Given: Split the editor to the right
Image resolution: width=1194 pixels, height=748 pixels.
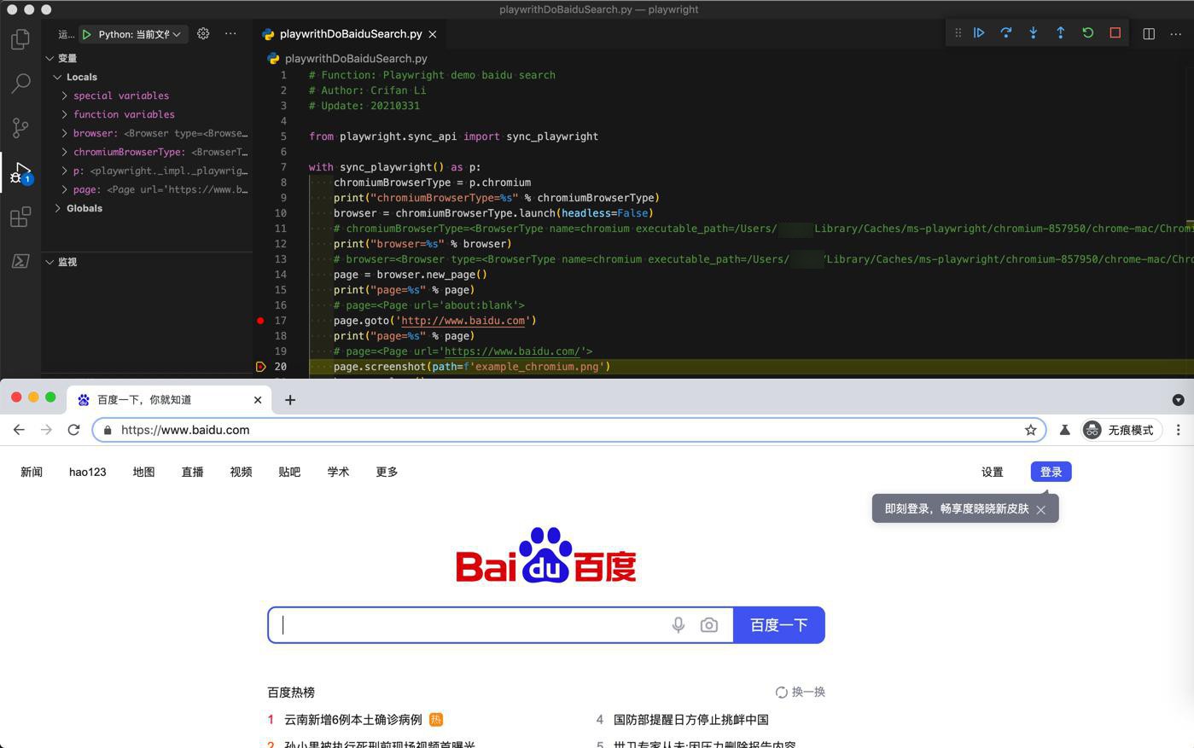Looking at the screenshot, I should [1149, 34].
